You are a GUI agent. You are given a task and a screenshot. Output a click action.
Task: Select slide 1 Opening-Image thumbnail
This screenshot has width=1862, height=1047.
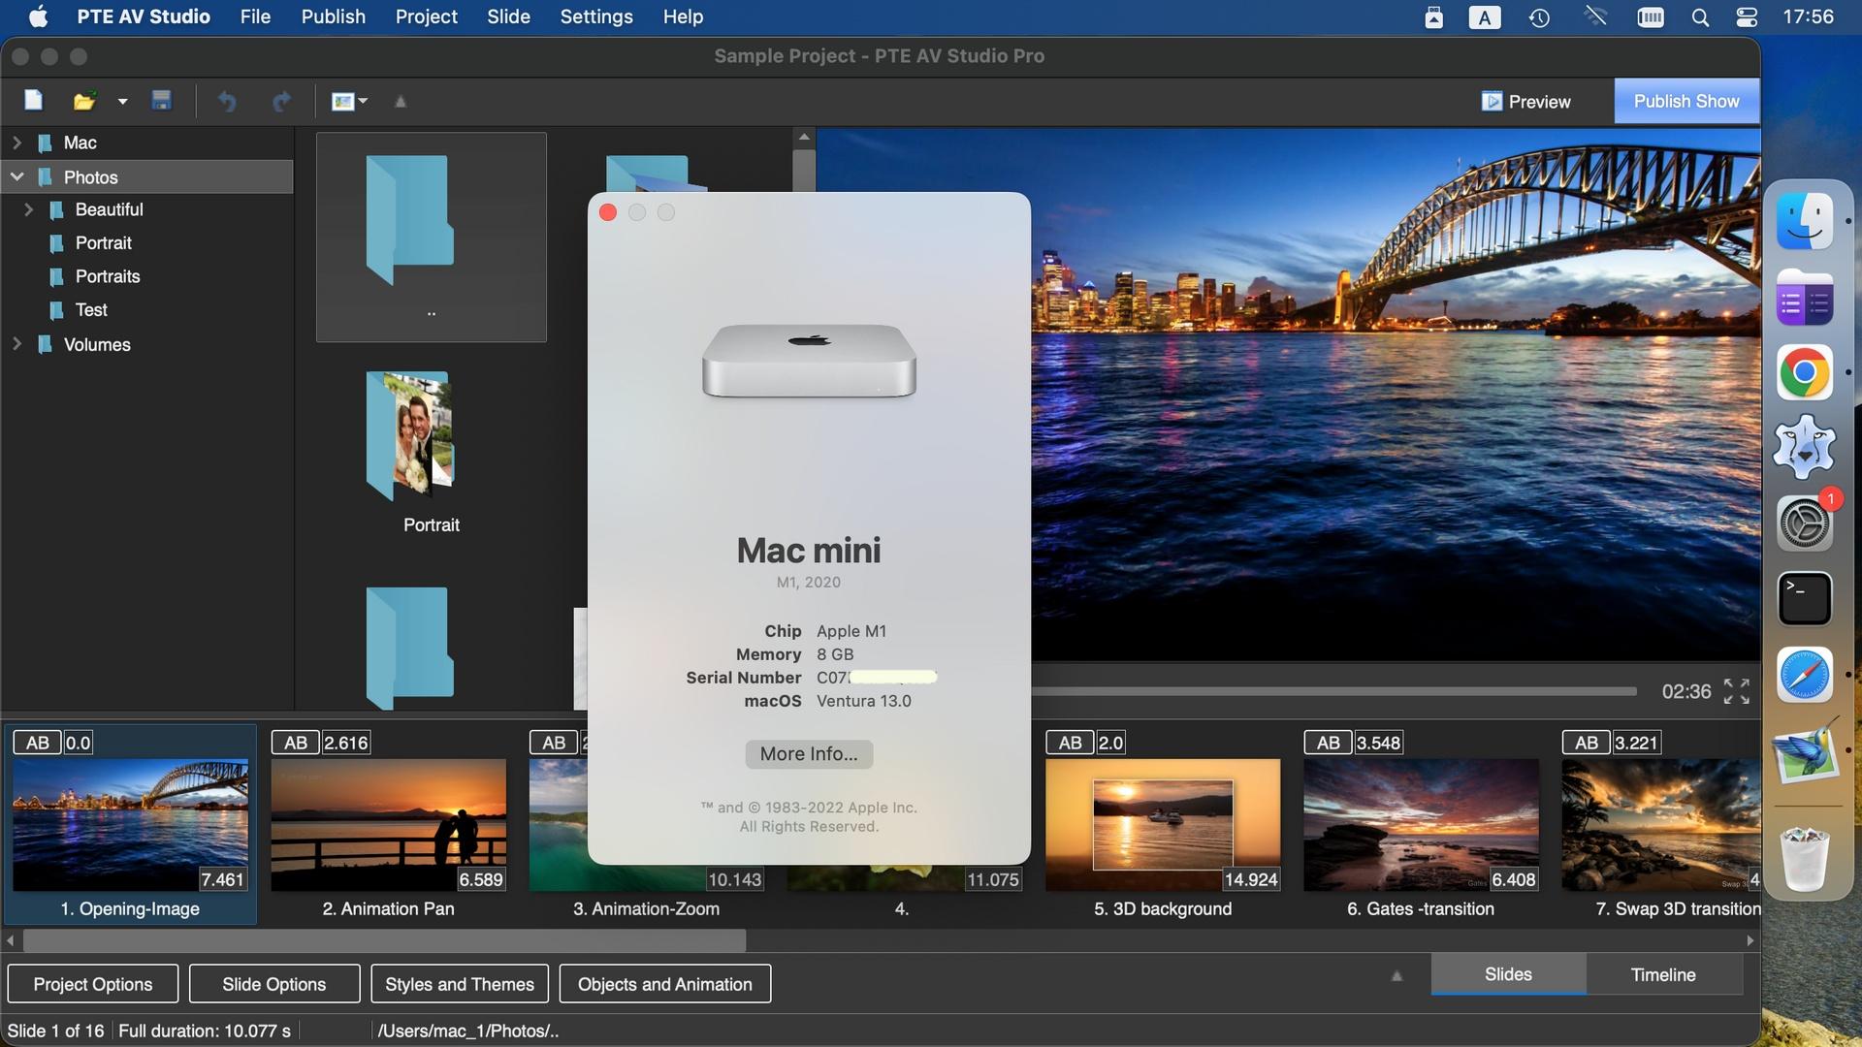pyautogui.click(x=130, y=825)
